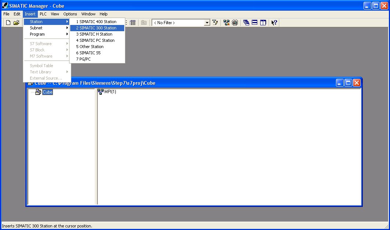Select the Cube project tree node

[47, 92]
